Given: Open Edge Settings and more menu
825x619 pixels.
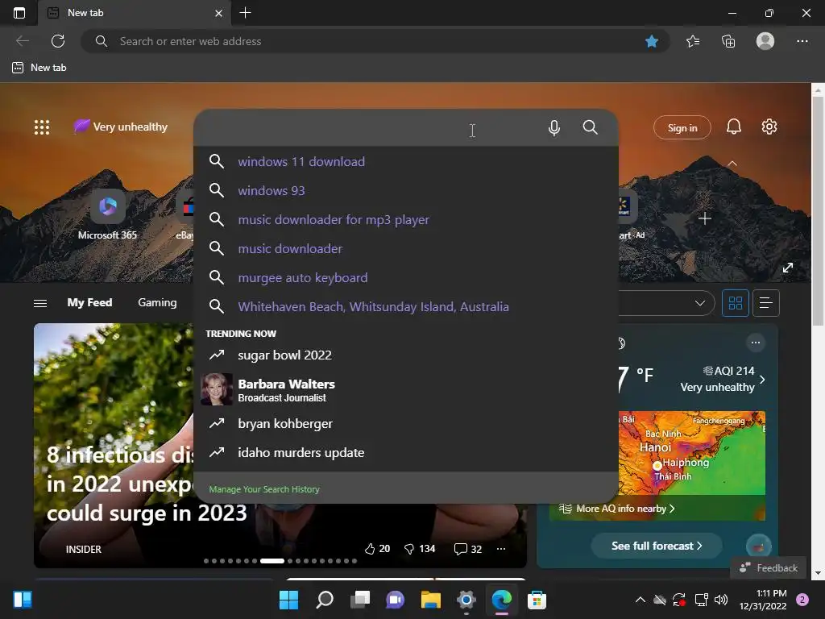Looking at the screenshot, I should (x=802, y=41).
